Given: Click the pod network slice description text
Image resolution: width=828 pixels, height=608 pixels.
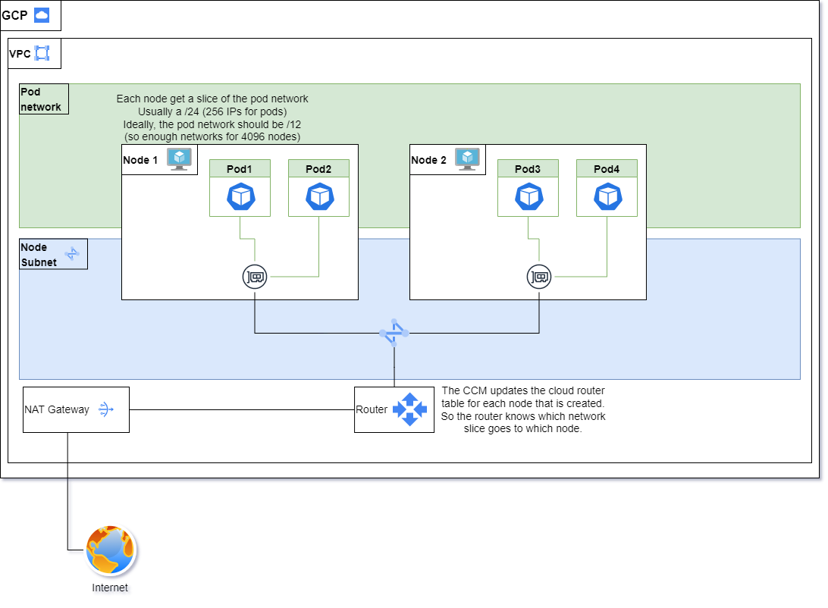Looking at the screenshot, I should (x=212, y=118).
